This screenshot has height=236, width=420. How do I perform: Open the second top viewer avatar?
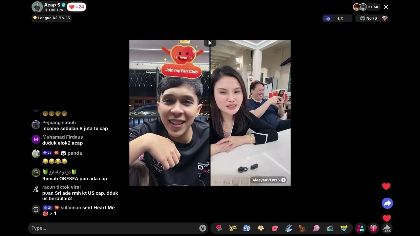coord(363,7)
